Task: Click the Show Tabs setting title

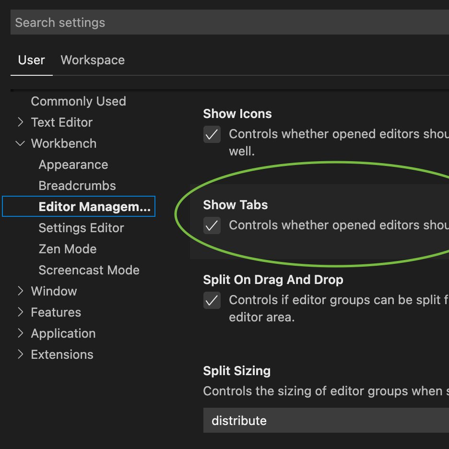Action: pyautogui.click(x=236, y=205)
